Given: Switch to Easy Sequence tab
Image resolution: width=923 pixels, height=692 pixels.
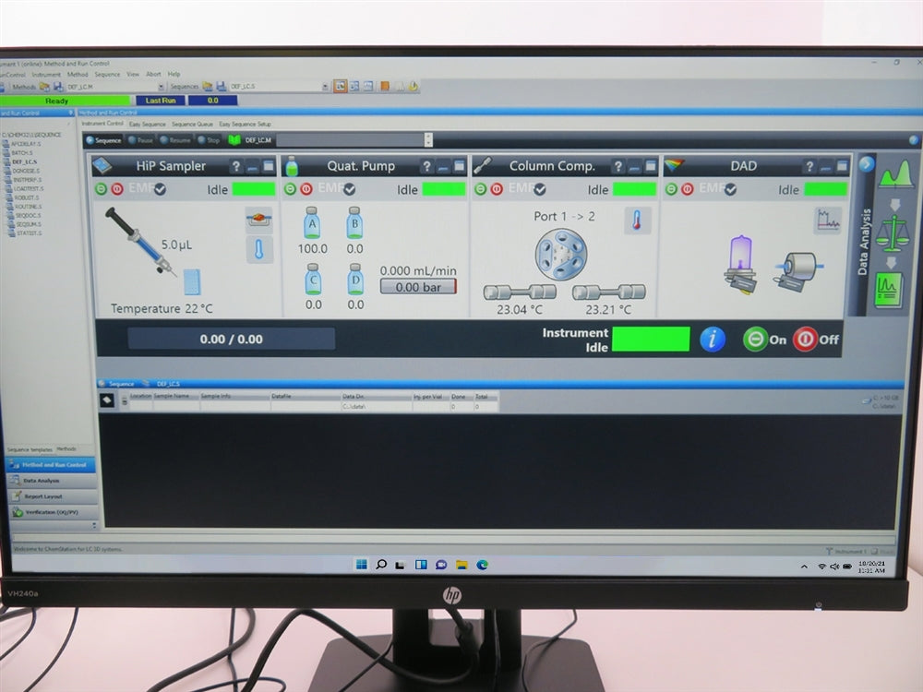Looking at the screenshot, I should pyautogui.click(x=147, y=125).
